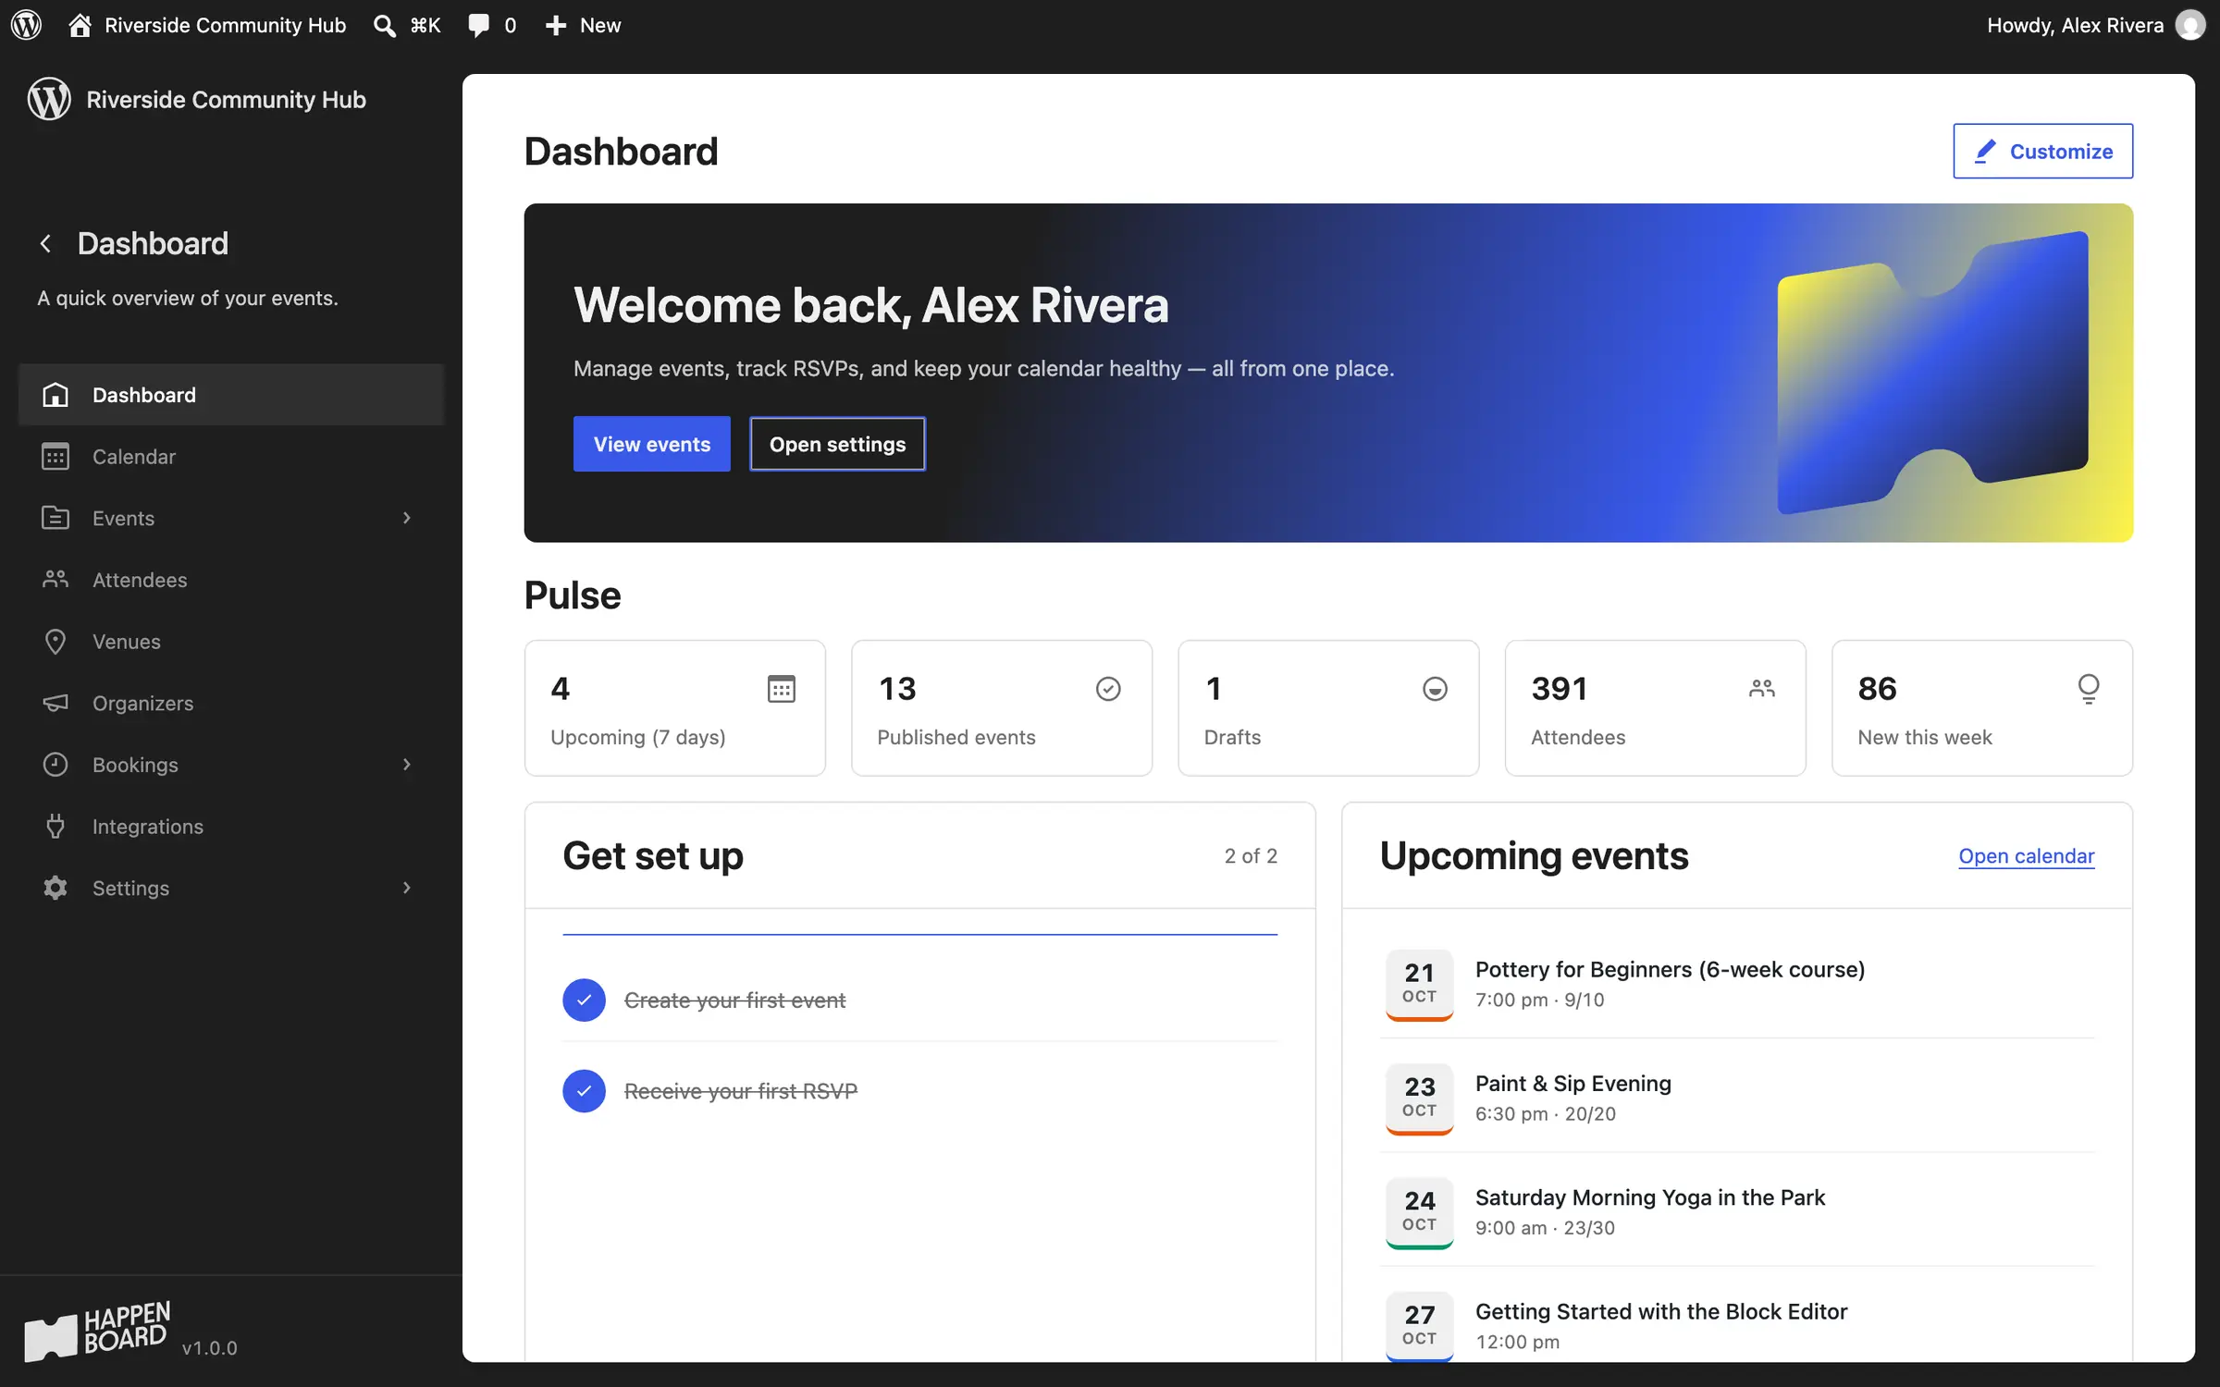
Task: Open the Pottery for Beginners event
Action: 1670,969
